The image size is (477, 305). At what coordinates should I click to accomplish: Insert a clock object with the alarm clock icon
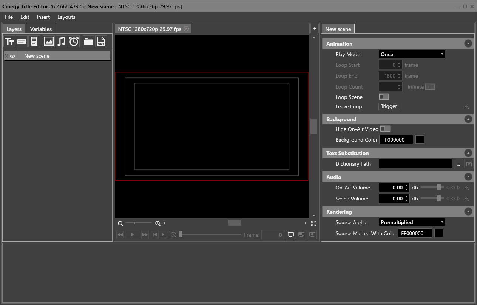(74, 42)
